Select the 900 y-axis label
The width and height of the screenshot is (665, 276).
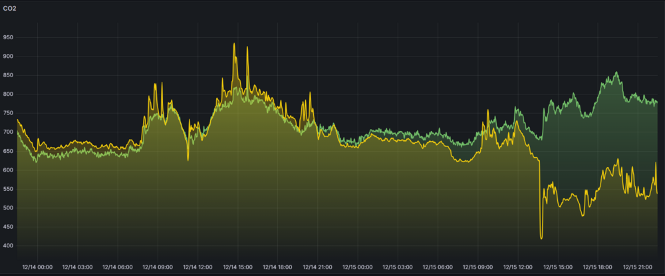(x=8, y=57)
